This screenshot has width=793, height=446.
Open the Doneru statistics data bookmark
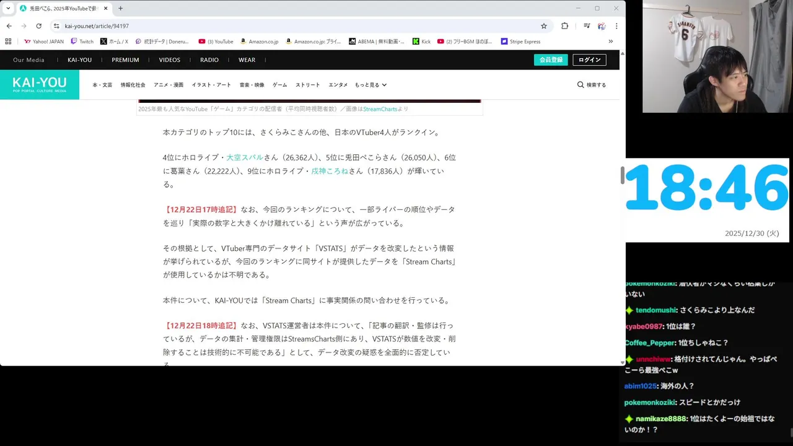(163, 42)
